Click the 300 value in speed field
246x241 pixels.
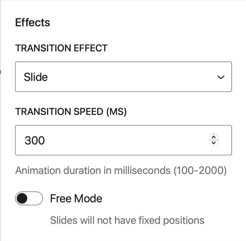pos(35,141)
